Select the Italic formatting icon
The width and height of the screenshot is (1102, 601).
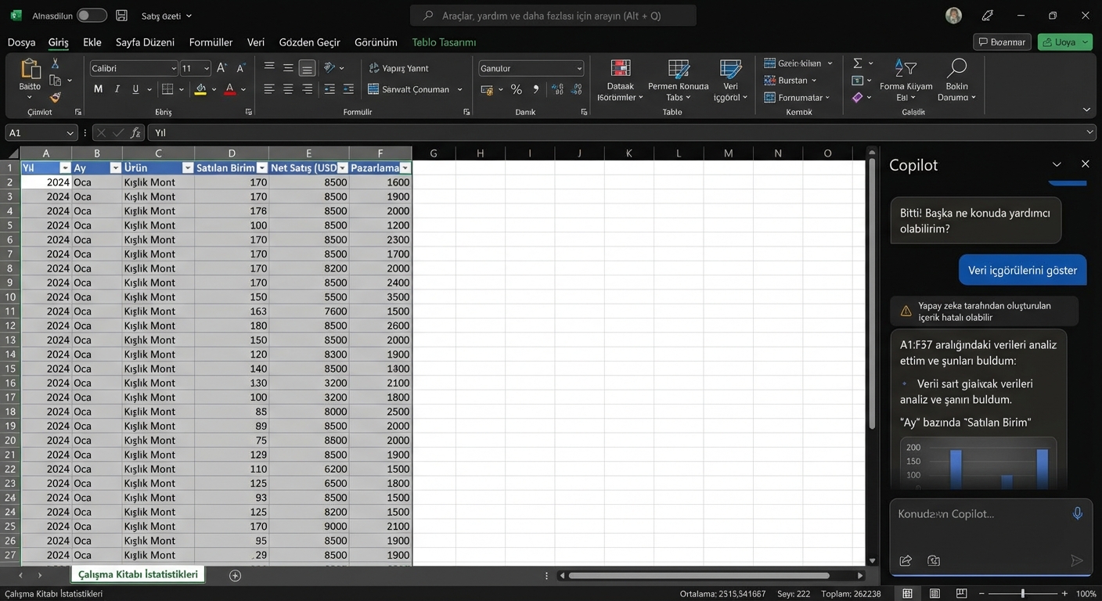116,88
